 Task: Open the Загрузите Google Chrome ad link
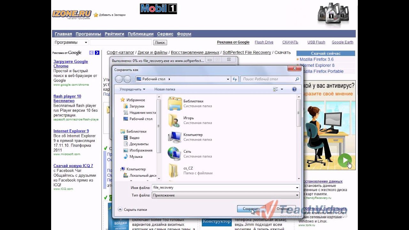coord(71,64)
